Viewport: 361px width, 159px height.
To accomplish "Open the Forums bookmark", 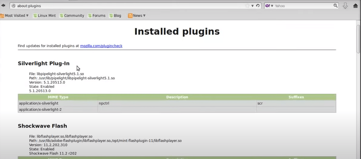I will pyautogui.click(x=97, y=16).
